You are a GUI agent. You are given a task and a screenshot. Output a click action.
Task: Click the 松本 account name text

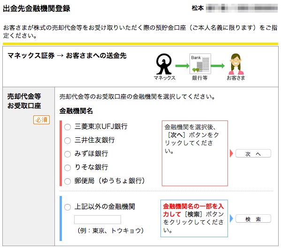[197, 8]
